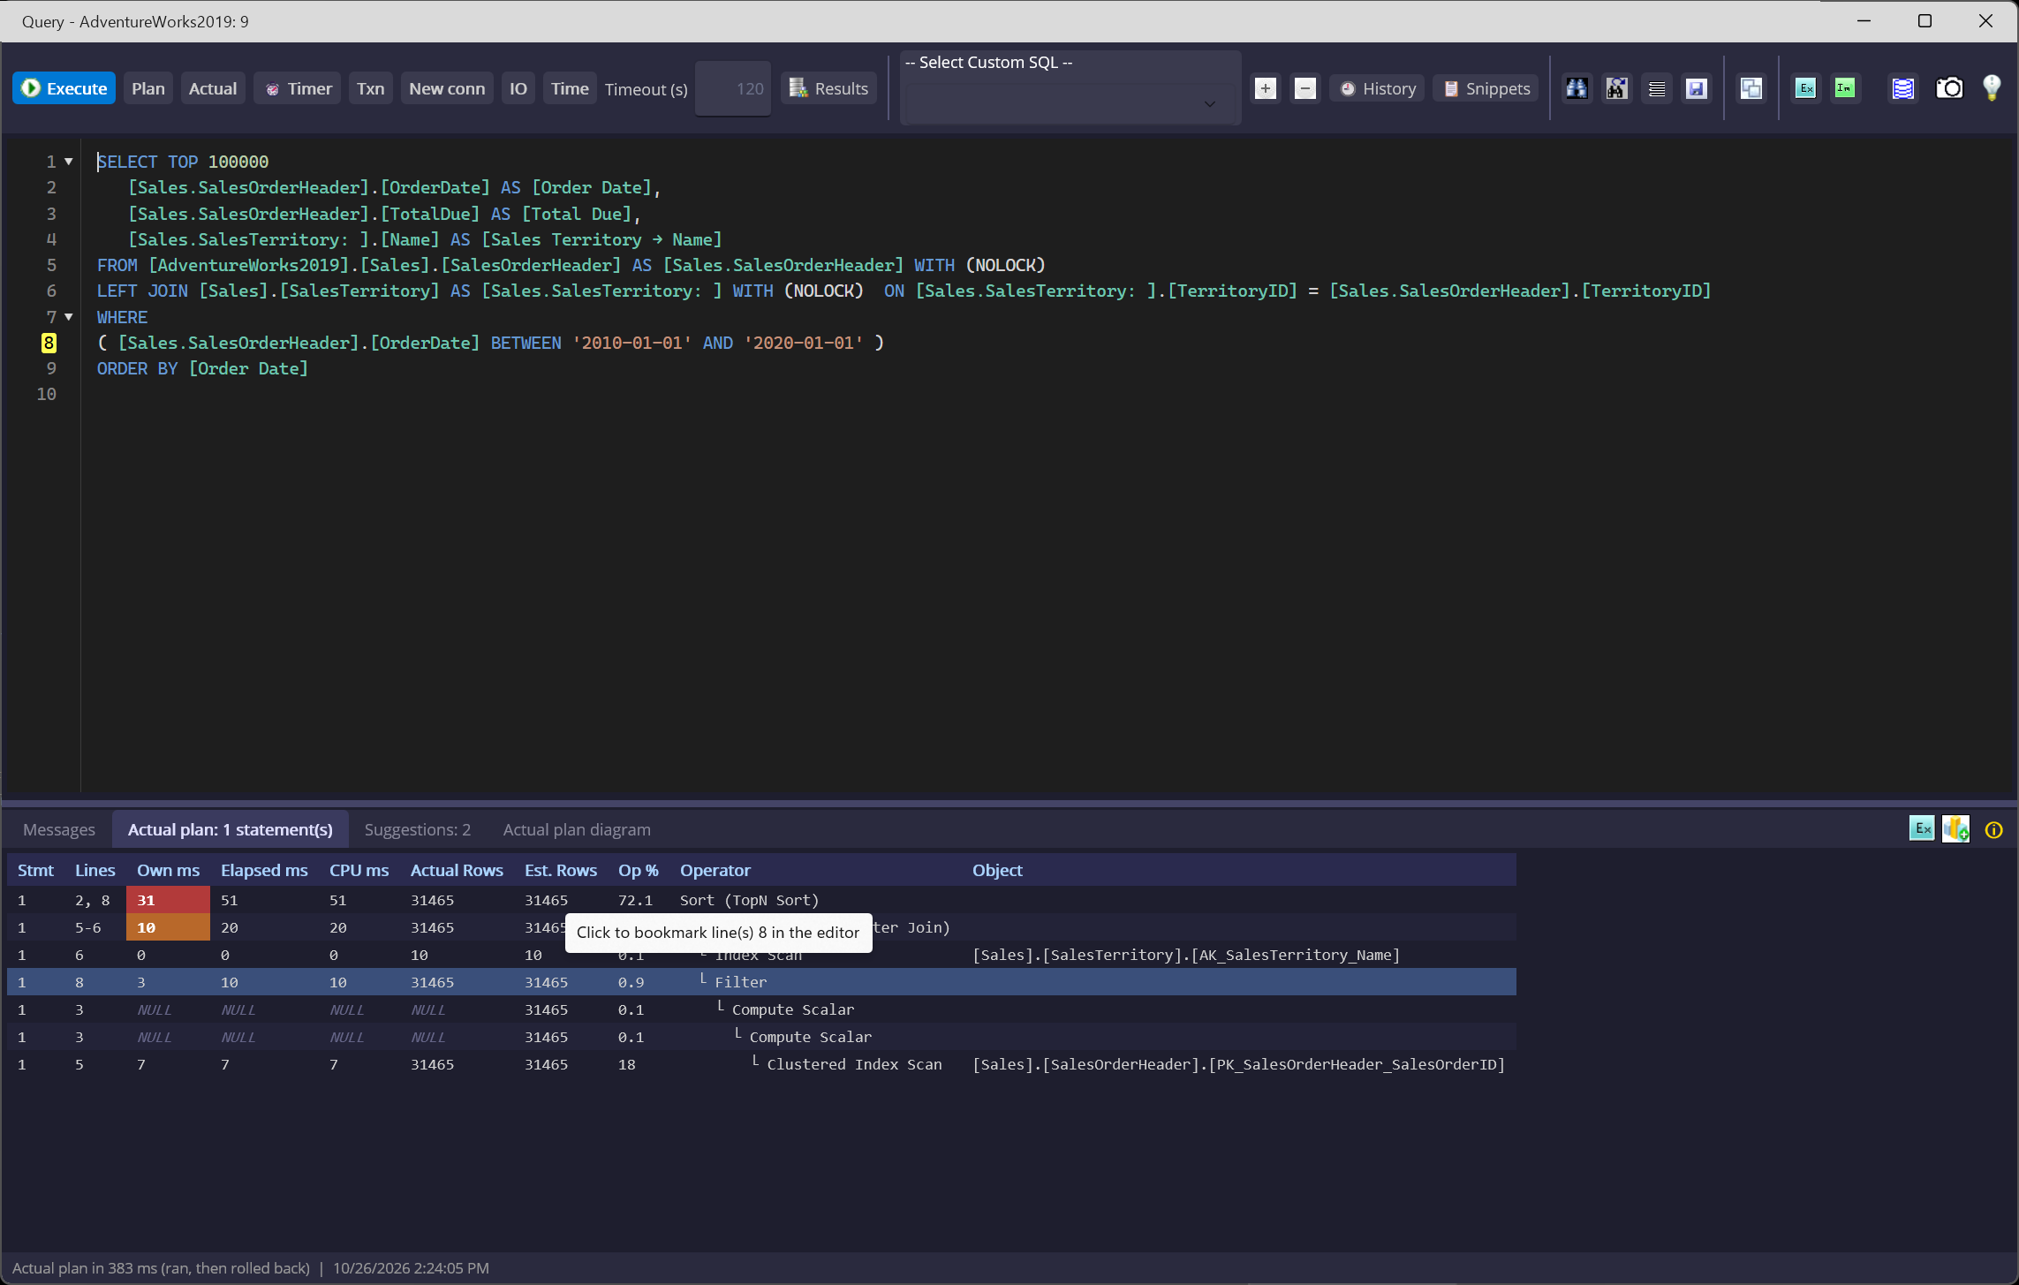Click the format lines icon

1657,88
